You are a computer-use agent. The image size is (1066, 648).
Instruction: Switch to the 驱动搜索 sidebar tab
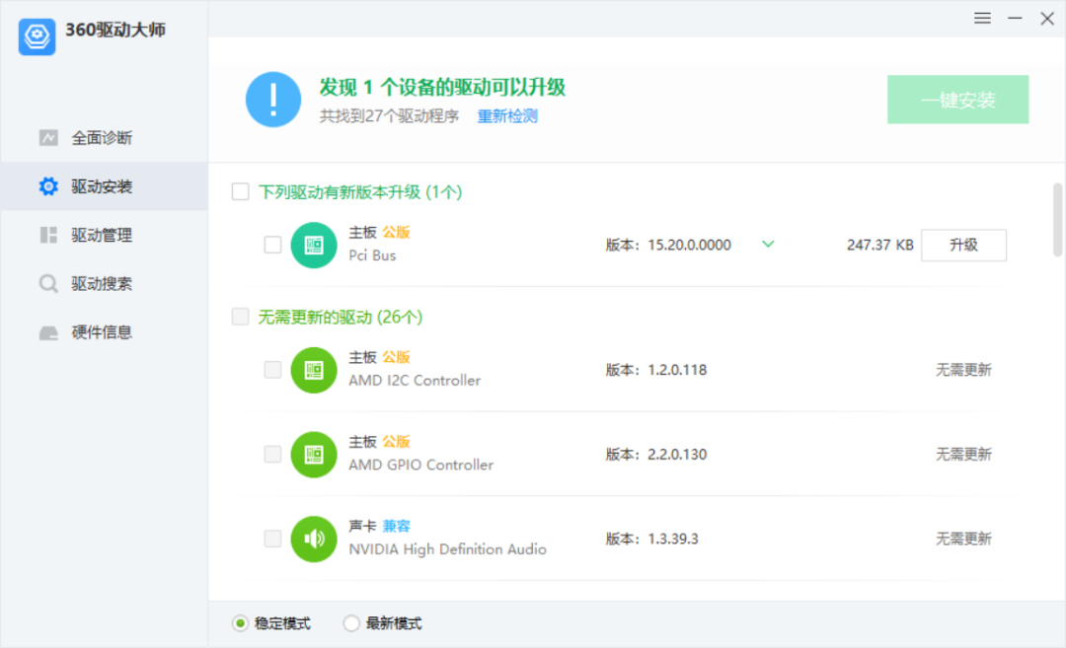104,283
